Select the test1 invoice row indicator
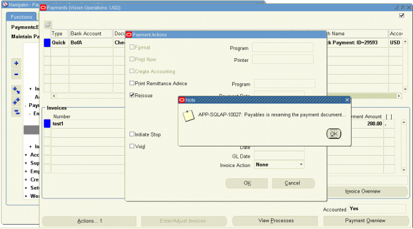 [47, 123]
